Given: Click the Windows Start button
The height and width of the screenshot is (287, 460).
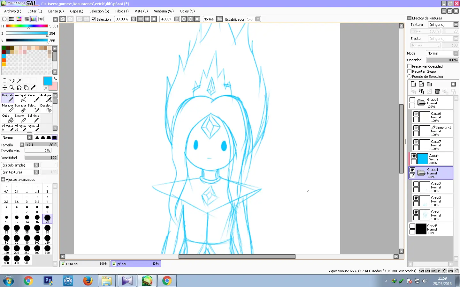Looking at the screenshot, I should pyautogui.click(x=9, y=281).
